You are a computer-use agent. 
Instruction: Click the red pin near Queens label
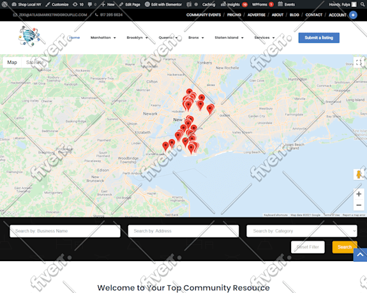(210, 109)
